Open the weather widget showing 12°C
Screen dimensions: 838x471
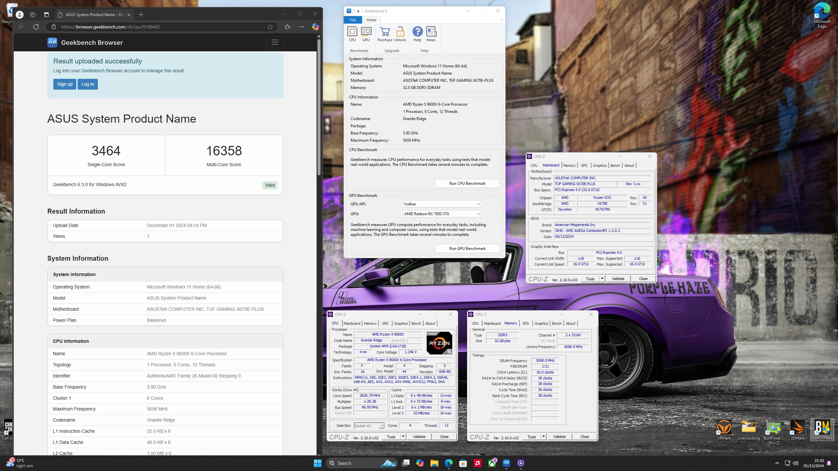(20, 463)
